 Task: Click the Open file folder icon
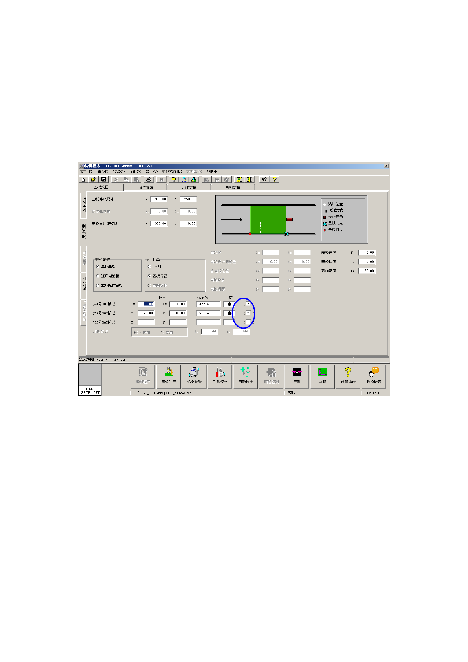93,179
